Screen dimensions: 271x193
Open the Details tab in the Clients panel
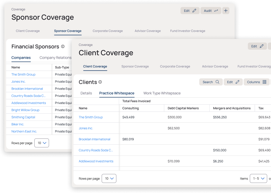click(x=86, y=93)
